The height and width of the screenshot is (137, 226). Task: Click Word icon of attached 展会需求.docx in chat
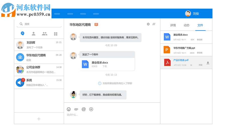(x=85, y=64)
